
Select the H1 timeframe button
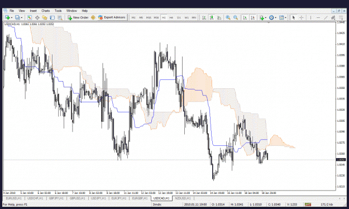click(x=164, y=17)
